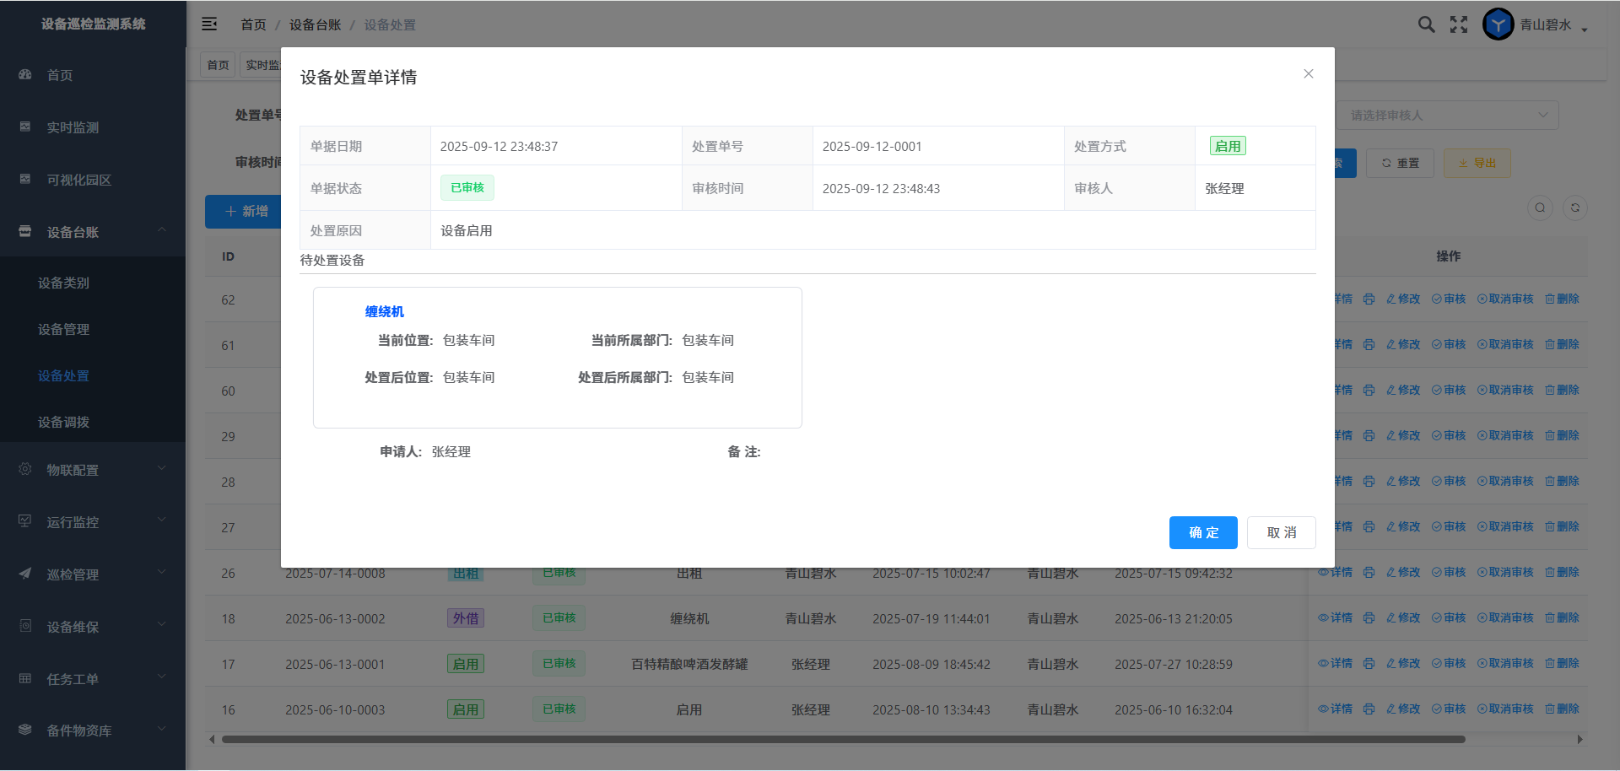This screenshot has width=1620, height=771.
Task: Expand the 巡检管理 sidebar menu
Action: tap(93, 574)
